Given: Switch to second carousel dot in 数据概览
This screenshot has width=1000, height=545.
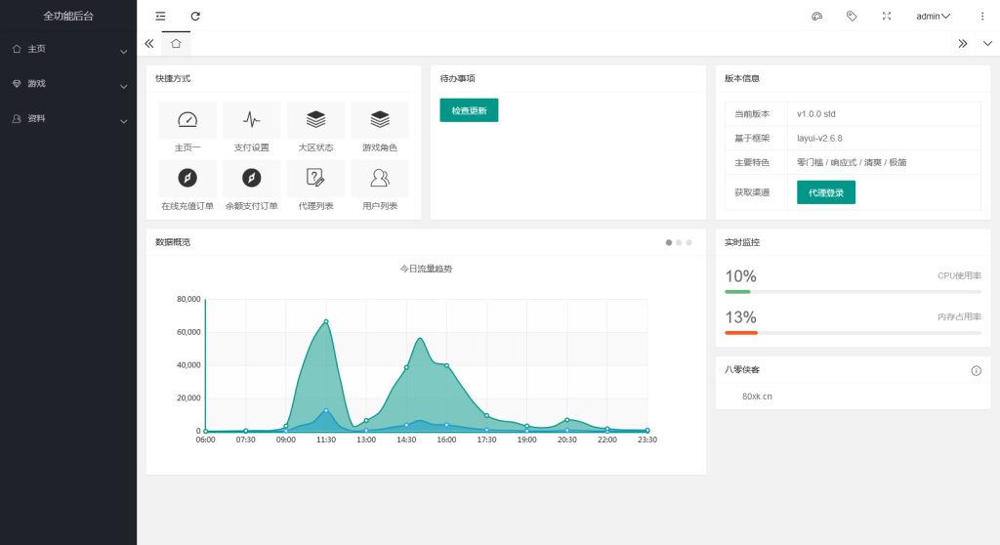Looking at the screenshot, I should click(679, 242).
